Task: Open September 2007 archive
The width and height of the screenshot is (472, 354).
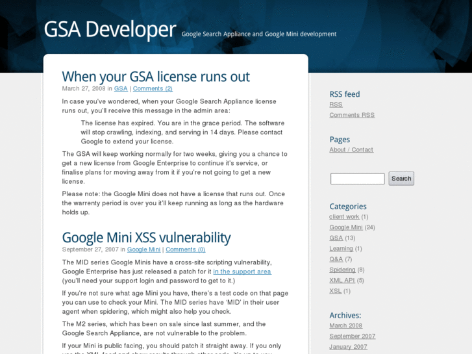Action: 352,336
